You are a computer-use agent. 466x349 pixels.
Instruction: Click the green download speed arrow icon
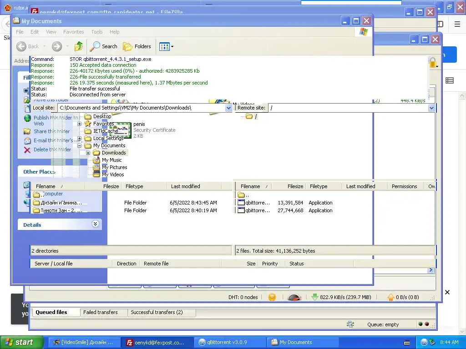[x=315, y=297]
